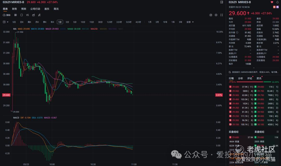281x166 pixels.
Task: Switch to the 15分 interval
Action: [x=92, y=22]
